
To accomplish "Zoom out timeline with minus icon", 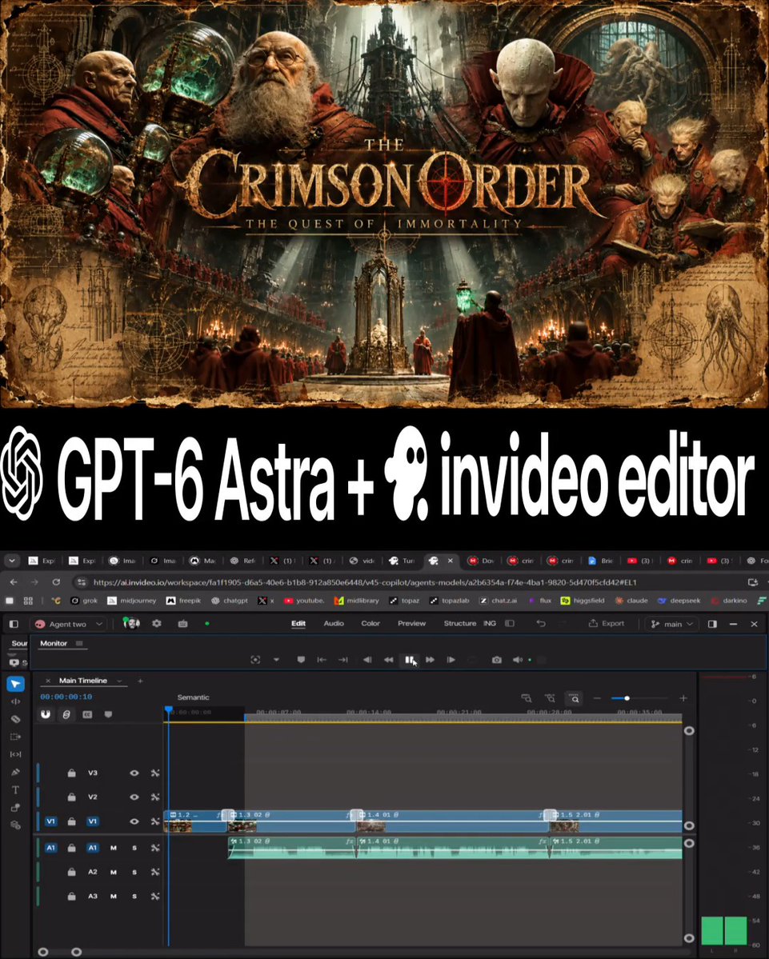I will 597,697.
